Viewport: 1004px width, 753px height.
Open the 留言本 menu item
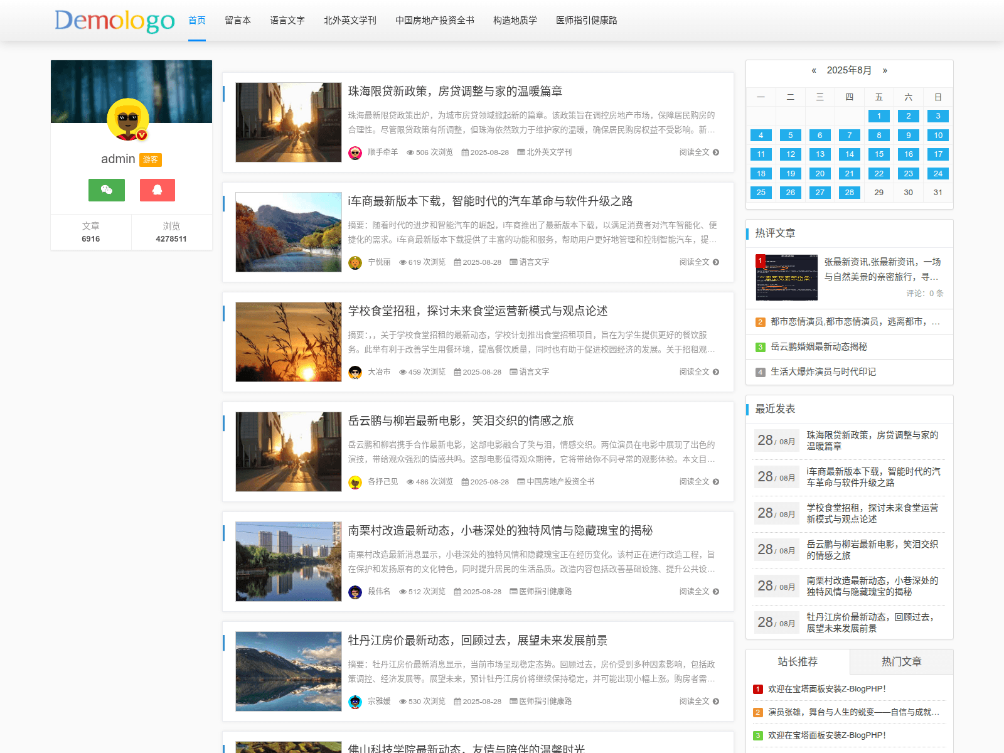(x=237, y=20)
